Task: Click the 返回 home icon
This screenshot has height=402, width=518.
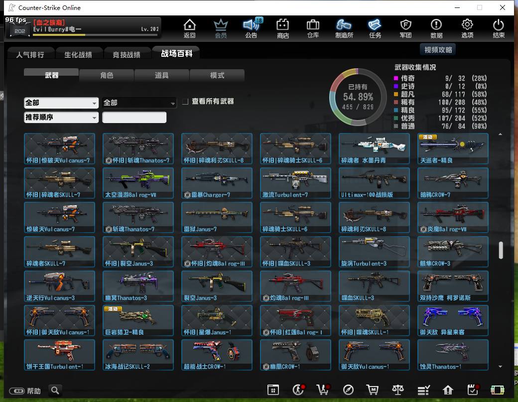Action: pos(189,28)
